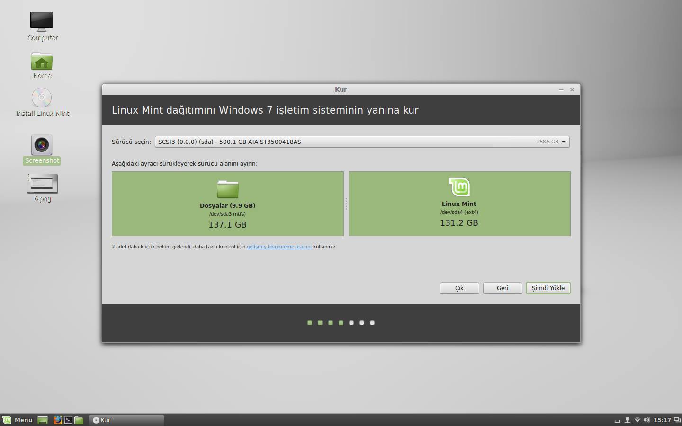This screenshot has width=682, height=426.
Task: Click the 137.1 GB size text
Action: click(x=227, y=225)
